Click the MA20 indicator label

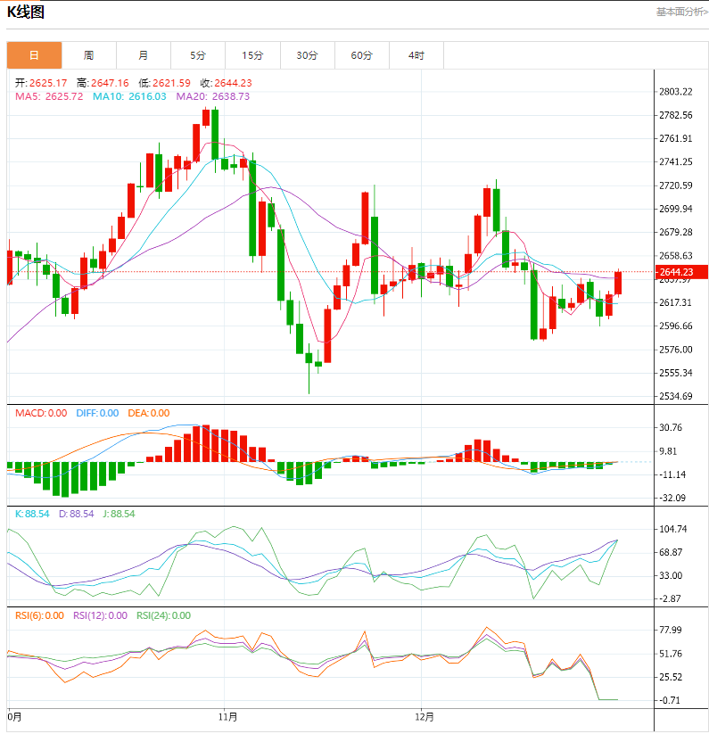pyautogui.click(x=213, y=96)
